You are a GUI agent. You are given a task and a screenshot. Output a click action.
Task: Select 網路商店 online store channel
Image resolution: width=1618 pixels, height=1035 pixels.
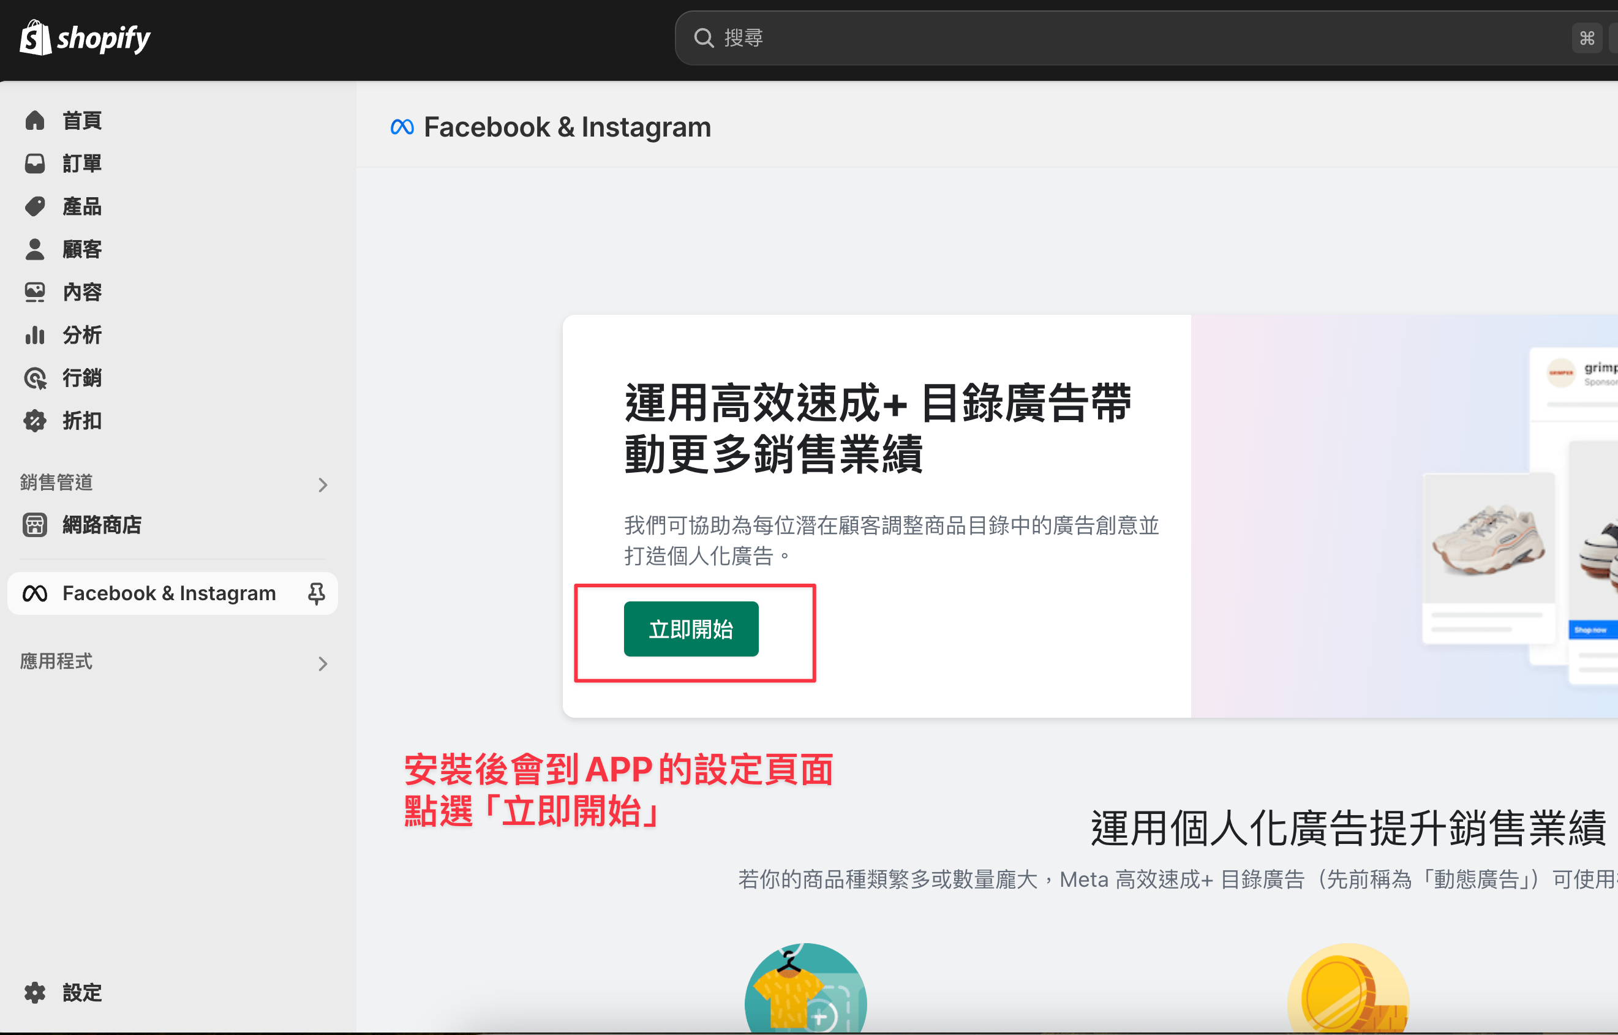click(x=102, y=524)
